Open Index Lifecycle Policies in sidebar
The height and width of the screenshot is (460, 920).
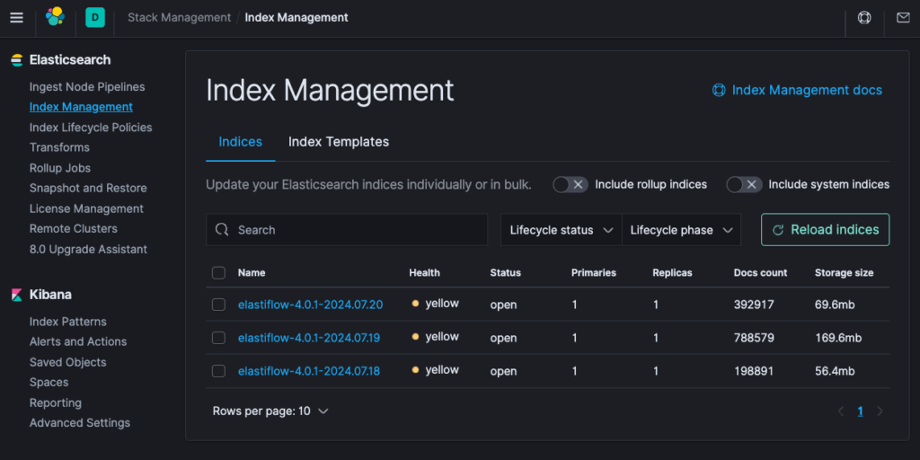pos(91,128)
